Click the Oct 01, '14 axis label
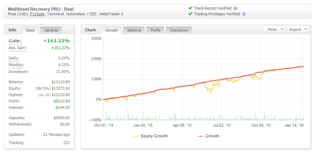 [103, 126]
